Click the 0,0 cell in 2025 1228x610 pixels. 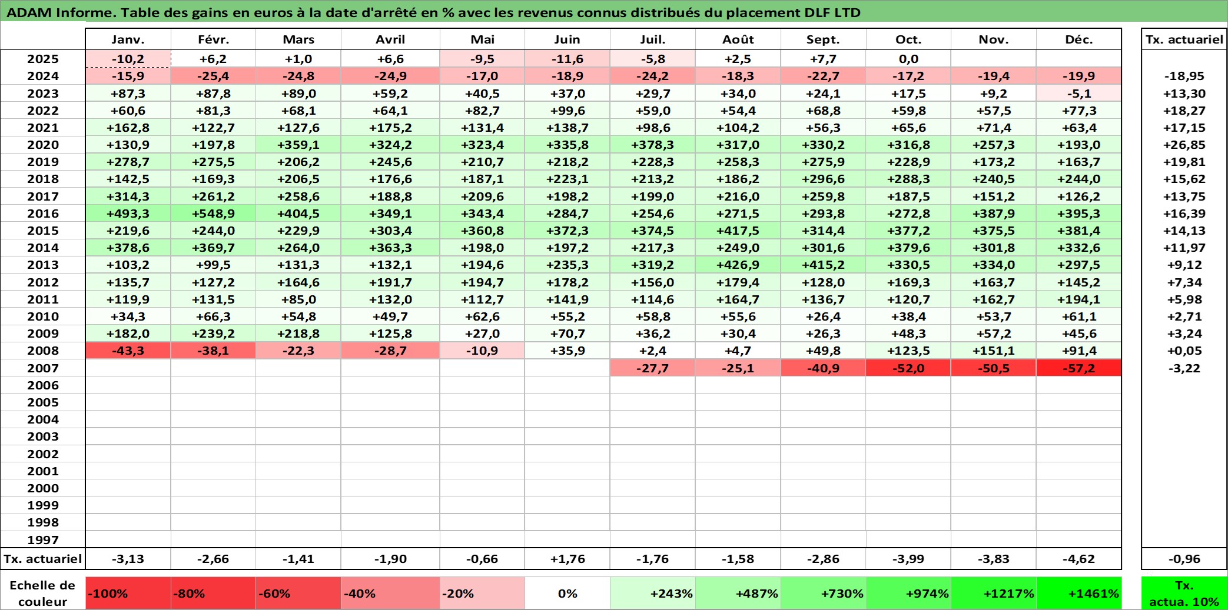[x=908, y=59]
